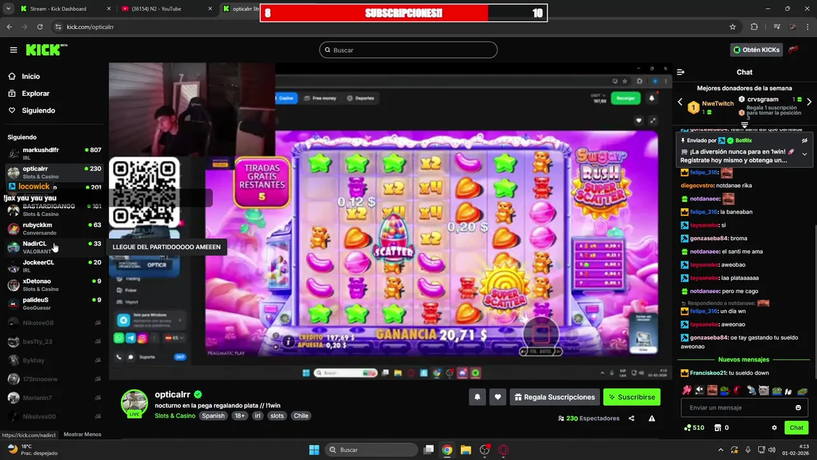Click the green Chat send button
The image size is (817, 460).
[x=797, y=427]
